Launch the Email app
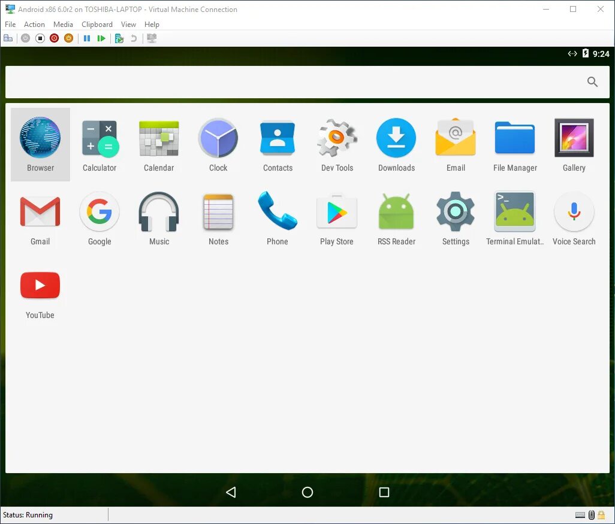The height and width of the screenshot is (524, 615). pyautogui.click(x=456, y=144)
